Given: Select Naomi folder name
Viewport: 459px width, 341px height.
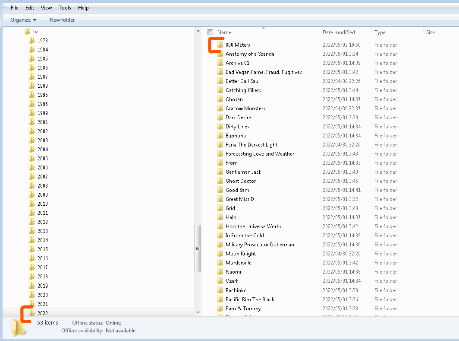Looking at the screenshot, I should click(x=233, y=272).
